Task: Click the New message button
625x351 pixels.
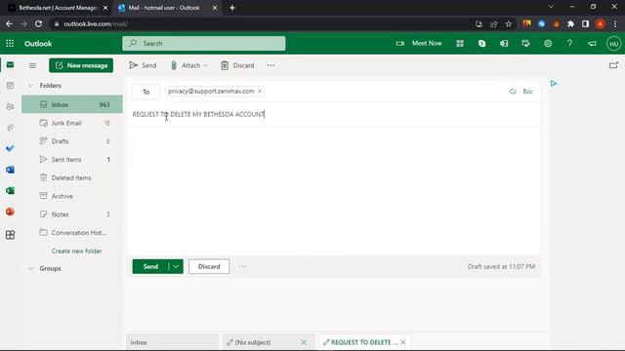Action: tap(81, 65)
